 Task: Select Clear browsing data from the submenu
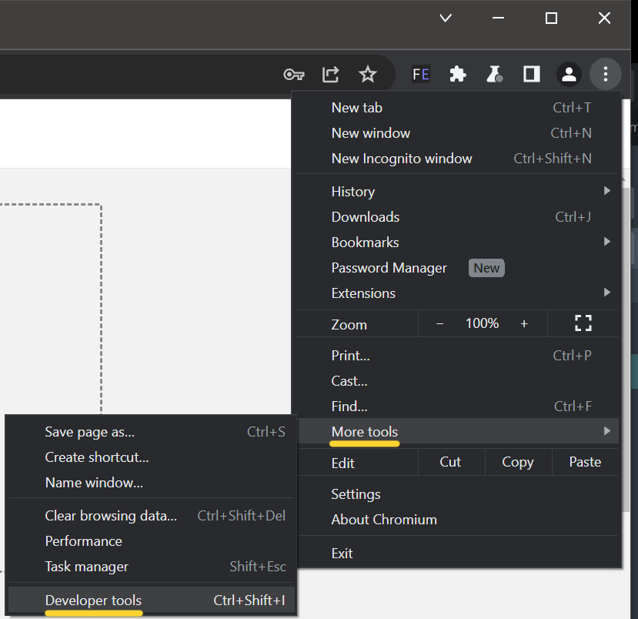110,515
